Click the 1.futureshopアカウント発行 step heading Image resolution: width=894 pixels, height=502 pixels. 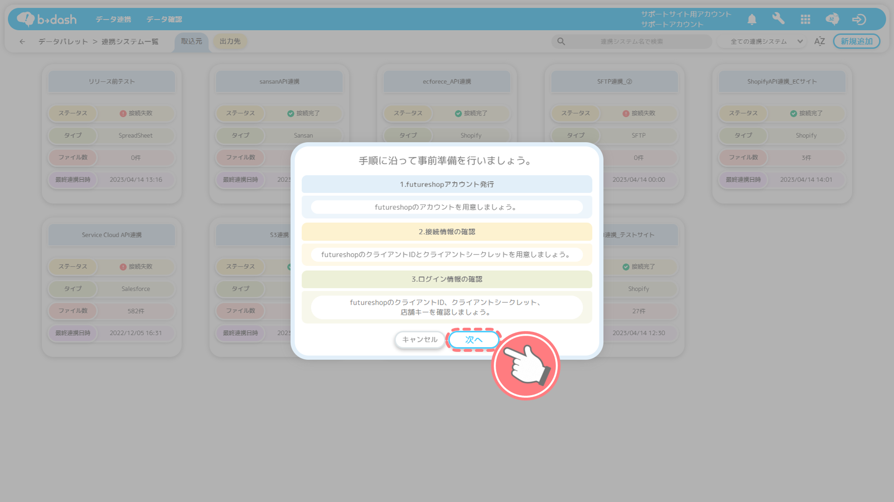pyautogui.click(x=447, y=184)
